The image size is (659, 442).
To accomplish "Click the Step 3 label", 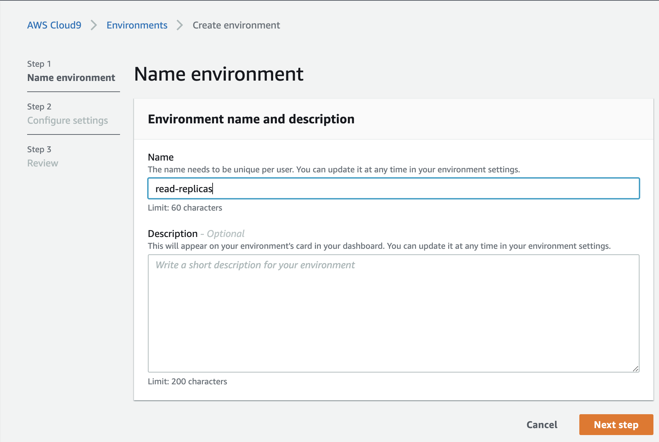I will [39, 149].
